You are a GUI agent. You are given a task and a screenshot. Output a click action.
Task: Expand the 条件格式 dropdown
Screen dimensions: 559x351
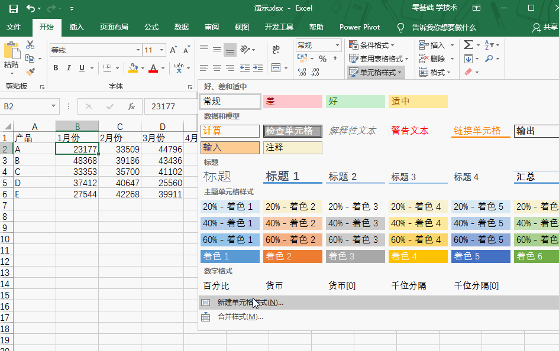393,45
